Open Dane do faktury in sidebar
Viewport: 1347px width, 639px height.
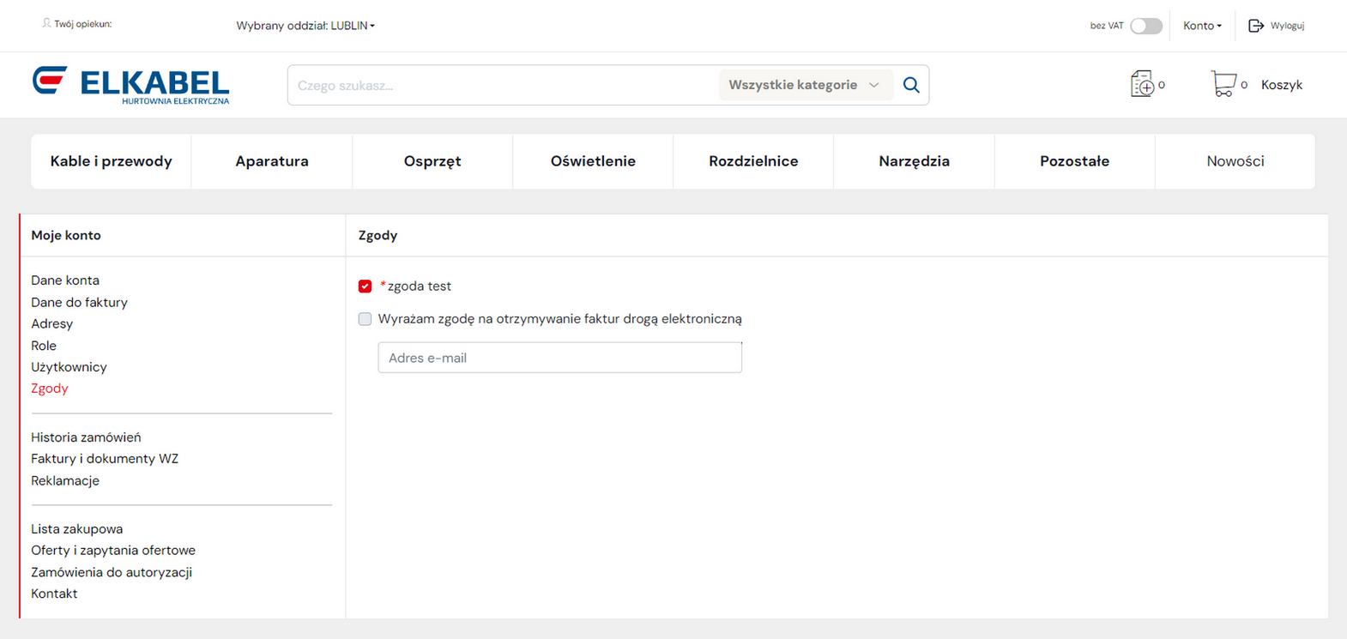(79, 302)
